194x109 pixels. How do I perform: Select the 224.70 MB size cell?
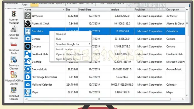(72, 85)
